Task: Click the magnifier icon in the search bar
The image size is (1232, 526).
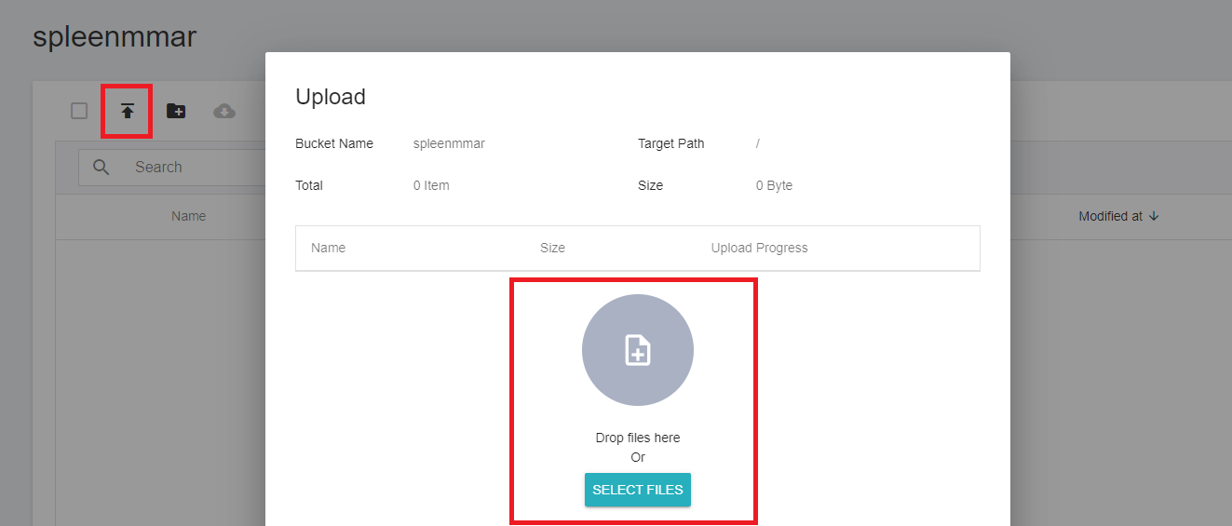Action: (102, 168)
